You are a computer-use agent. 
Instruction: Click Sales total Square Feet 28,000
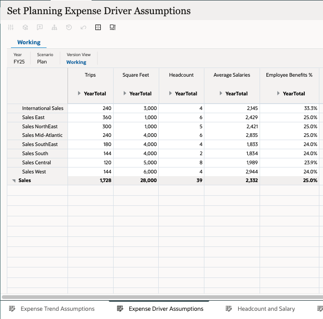click(136, 180)
